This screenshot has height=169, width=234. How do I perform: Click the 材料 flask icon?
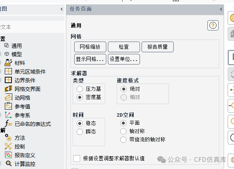[8, 63]
